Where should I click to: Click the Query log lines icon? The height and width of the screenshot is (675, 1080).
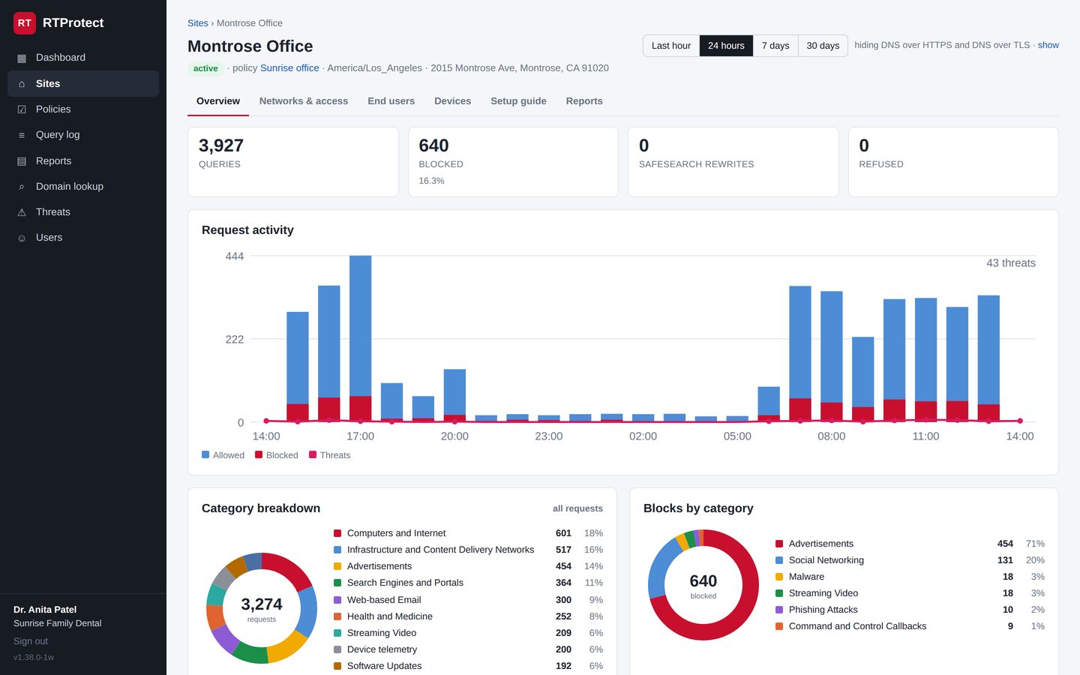[22, 135]
